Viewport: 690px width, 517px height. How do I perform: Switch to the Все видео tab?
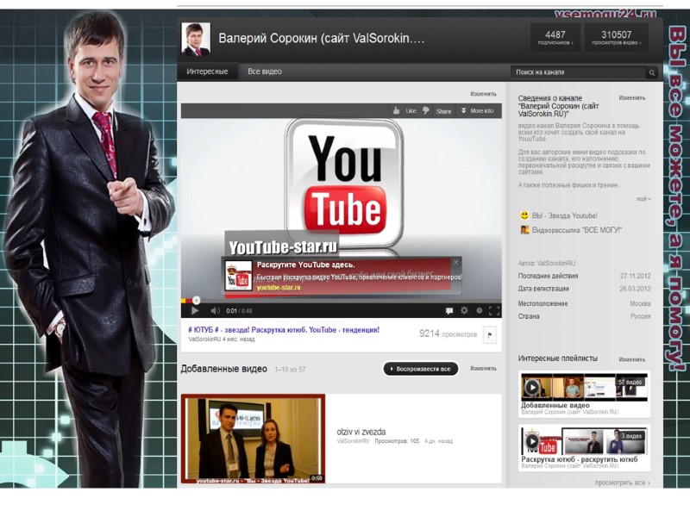(265, 72)
